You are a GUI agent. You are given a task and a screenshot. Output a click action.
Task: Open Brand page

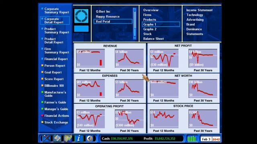[190, 24]
